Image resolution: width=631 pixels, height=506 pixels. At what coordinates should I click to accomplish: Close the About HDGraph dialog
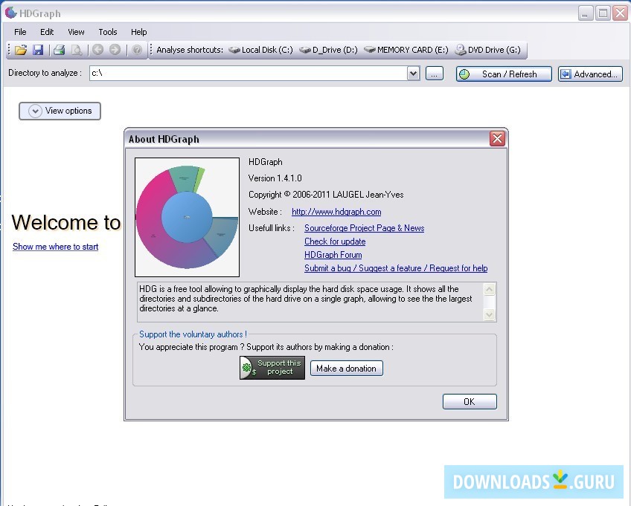click(497, 139)
